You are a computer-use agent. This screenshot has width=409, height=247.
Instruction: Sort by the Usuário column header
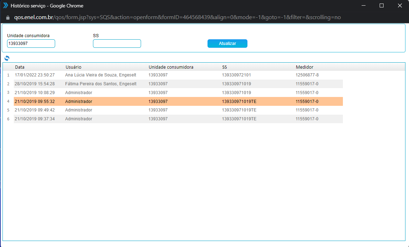73,67
